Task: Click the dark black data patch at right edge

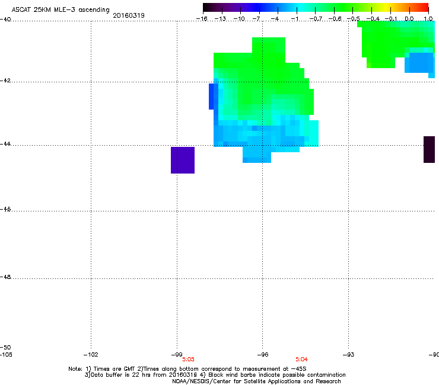Action: coord(429,149)
